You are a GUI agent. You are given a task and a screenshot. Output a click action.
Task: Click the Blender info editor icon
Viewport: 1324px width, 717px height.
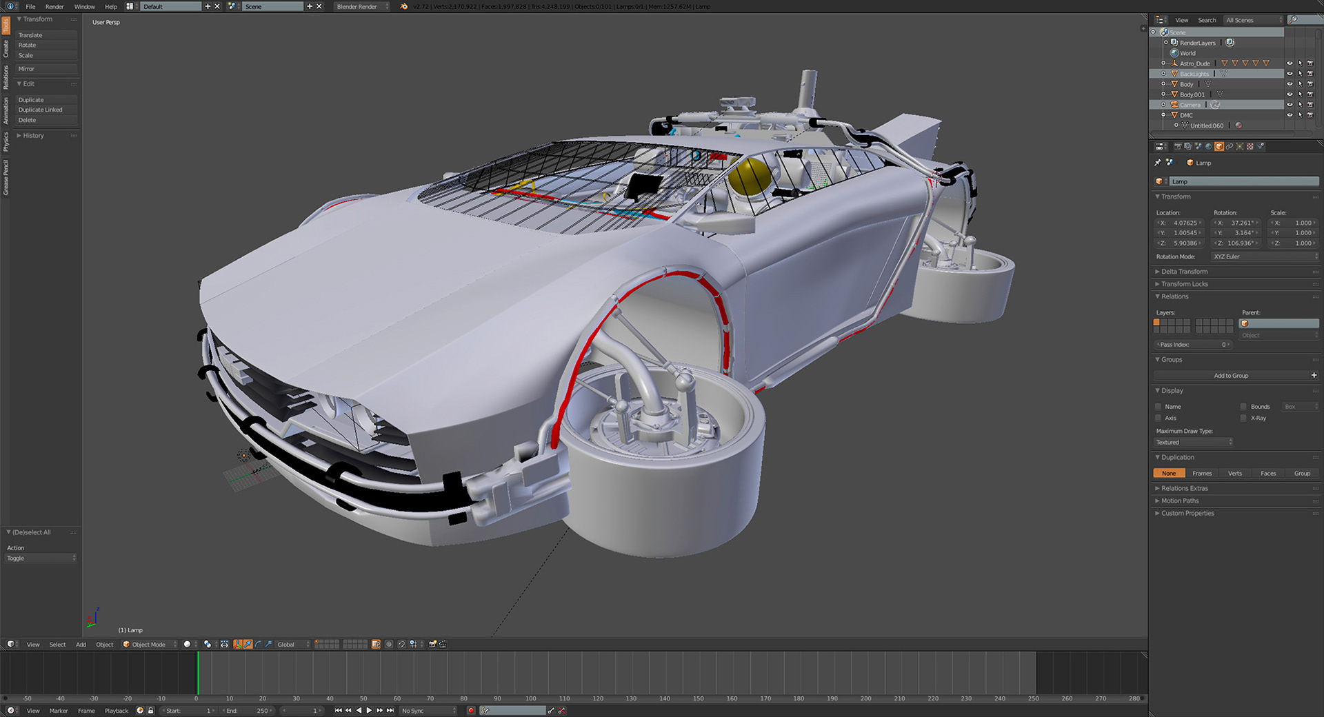10,6
